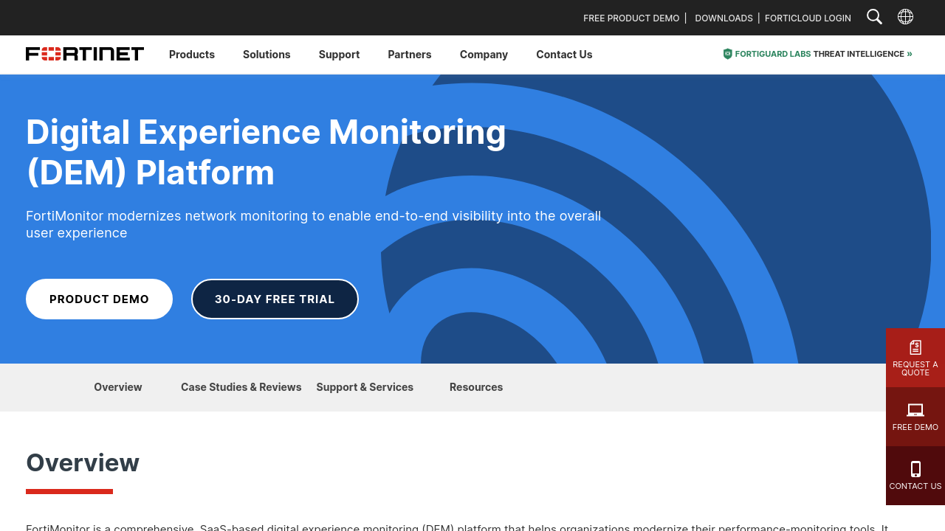Click the Contact Us phone icon
The image size is (945, 531).
(915, 469)
